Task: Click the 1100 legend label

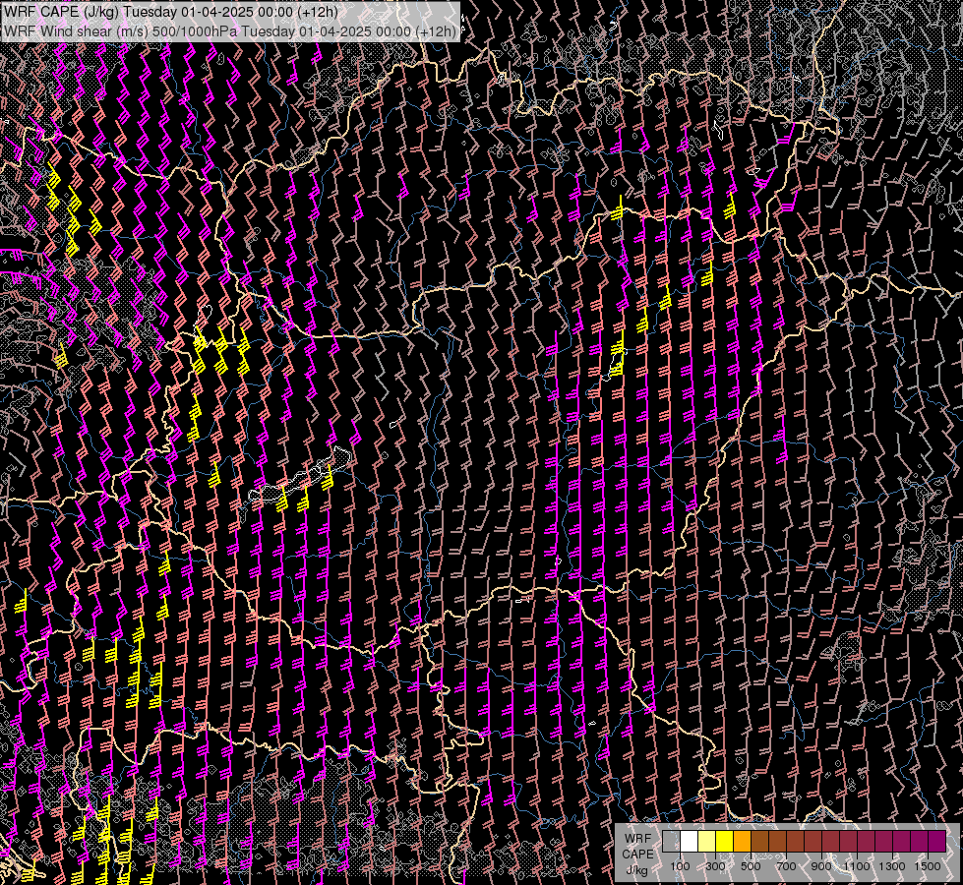Action: [856, 866]
